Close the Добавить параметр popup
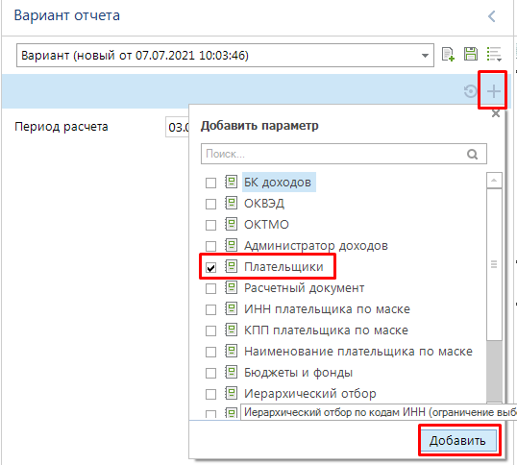 click(x=496, y=114)
